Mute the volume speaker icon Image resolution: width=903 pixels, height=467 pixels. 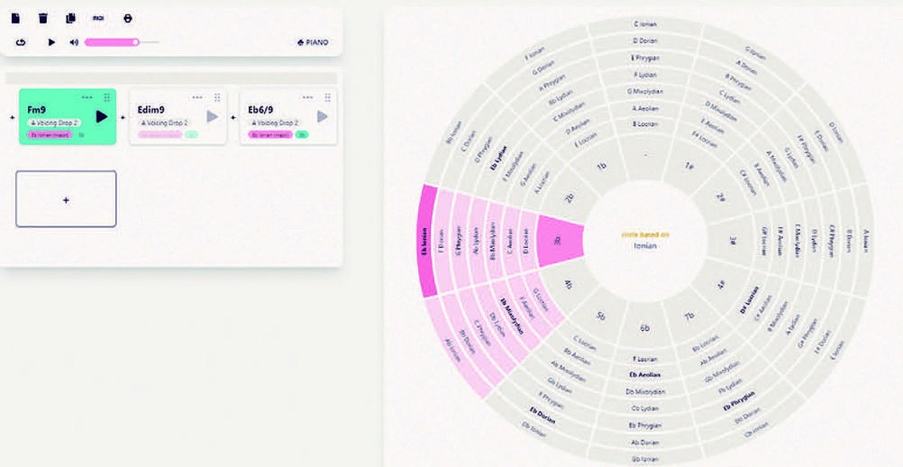click(74, 42)
